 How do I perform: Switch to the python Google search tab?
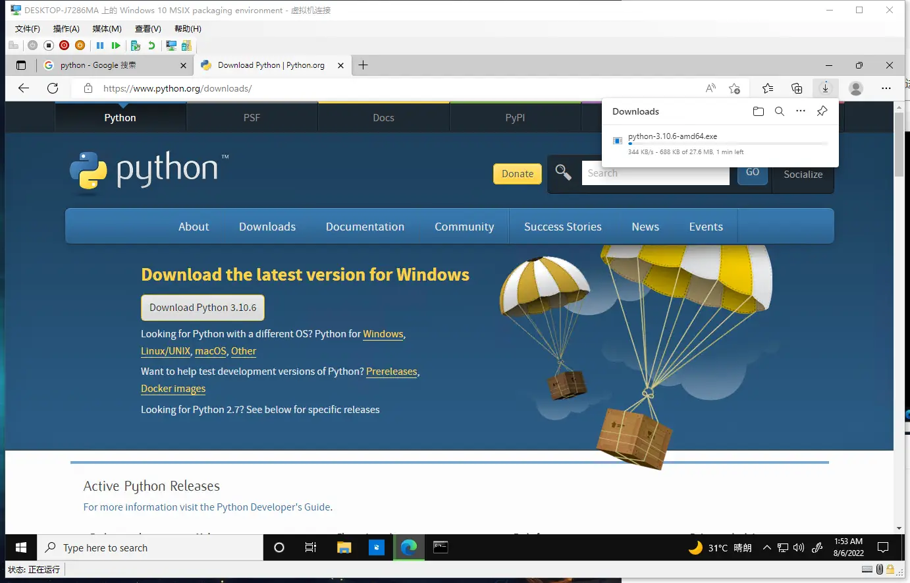(112, 65)
